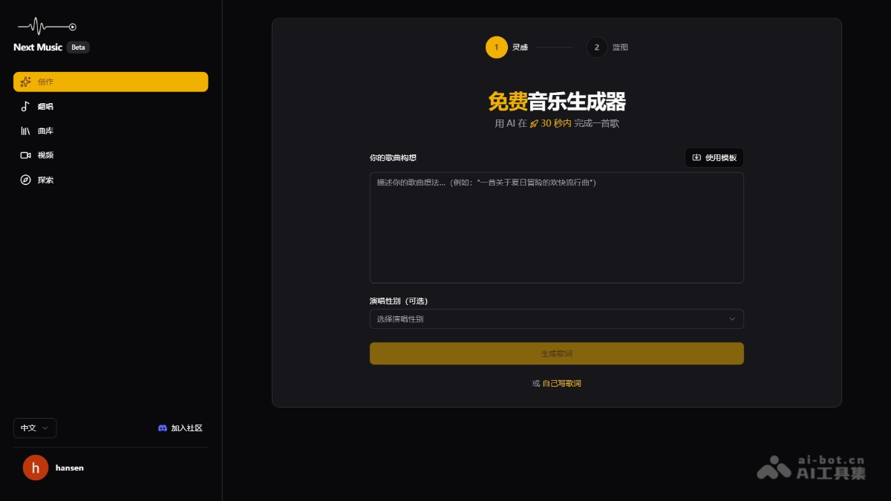Click the 曲库 (Library) icon
891x501 pixels.
pos(26,131)
